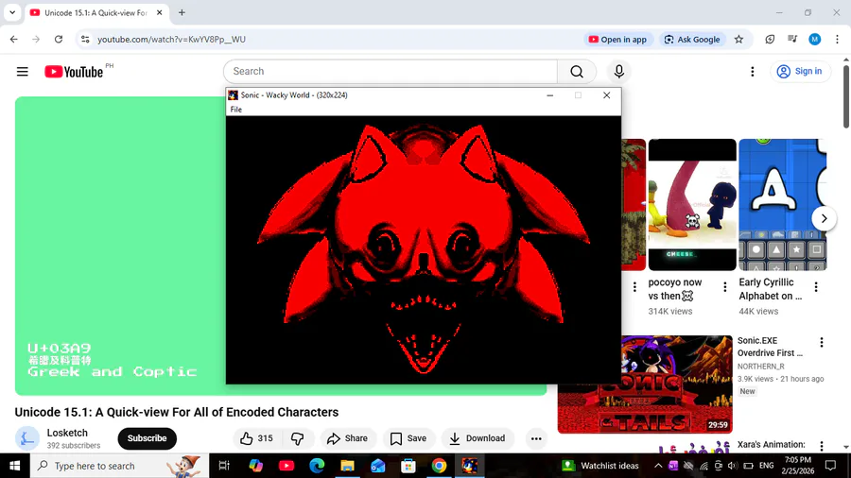Click Open in app button

[618, 39]
